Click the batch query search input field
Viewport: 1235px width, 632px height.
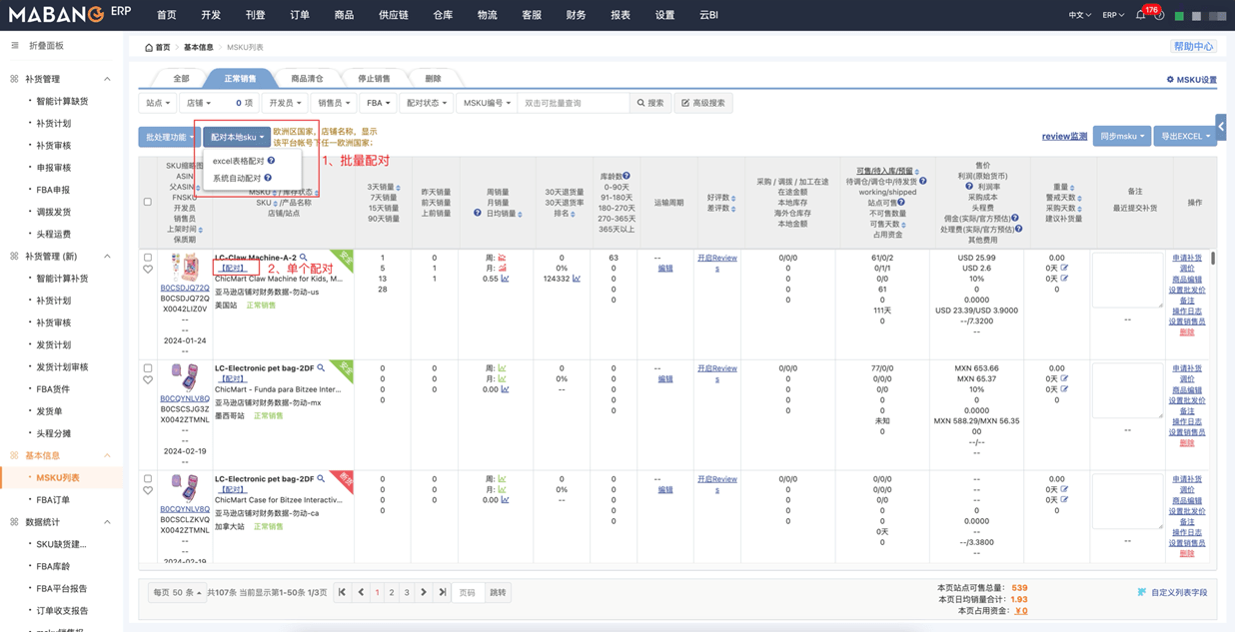(574, 103)
